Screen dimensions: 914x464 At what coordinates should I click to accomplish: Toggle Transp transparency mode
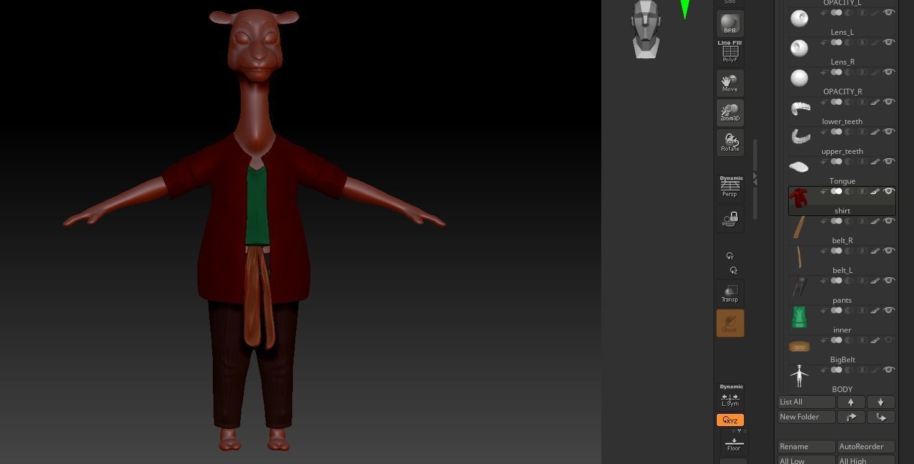tap(730, 293)
